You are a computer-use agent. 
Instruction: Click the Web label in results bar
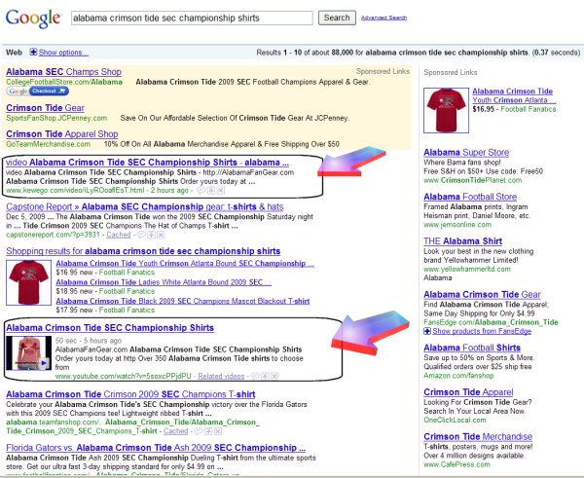point(15,53)
